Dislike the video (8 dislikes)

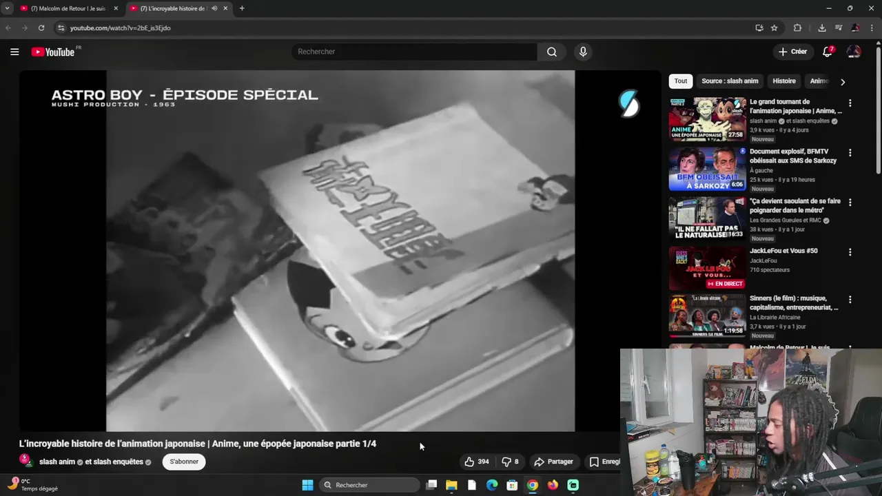pyautogui.click(x=511, y=462)
